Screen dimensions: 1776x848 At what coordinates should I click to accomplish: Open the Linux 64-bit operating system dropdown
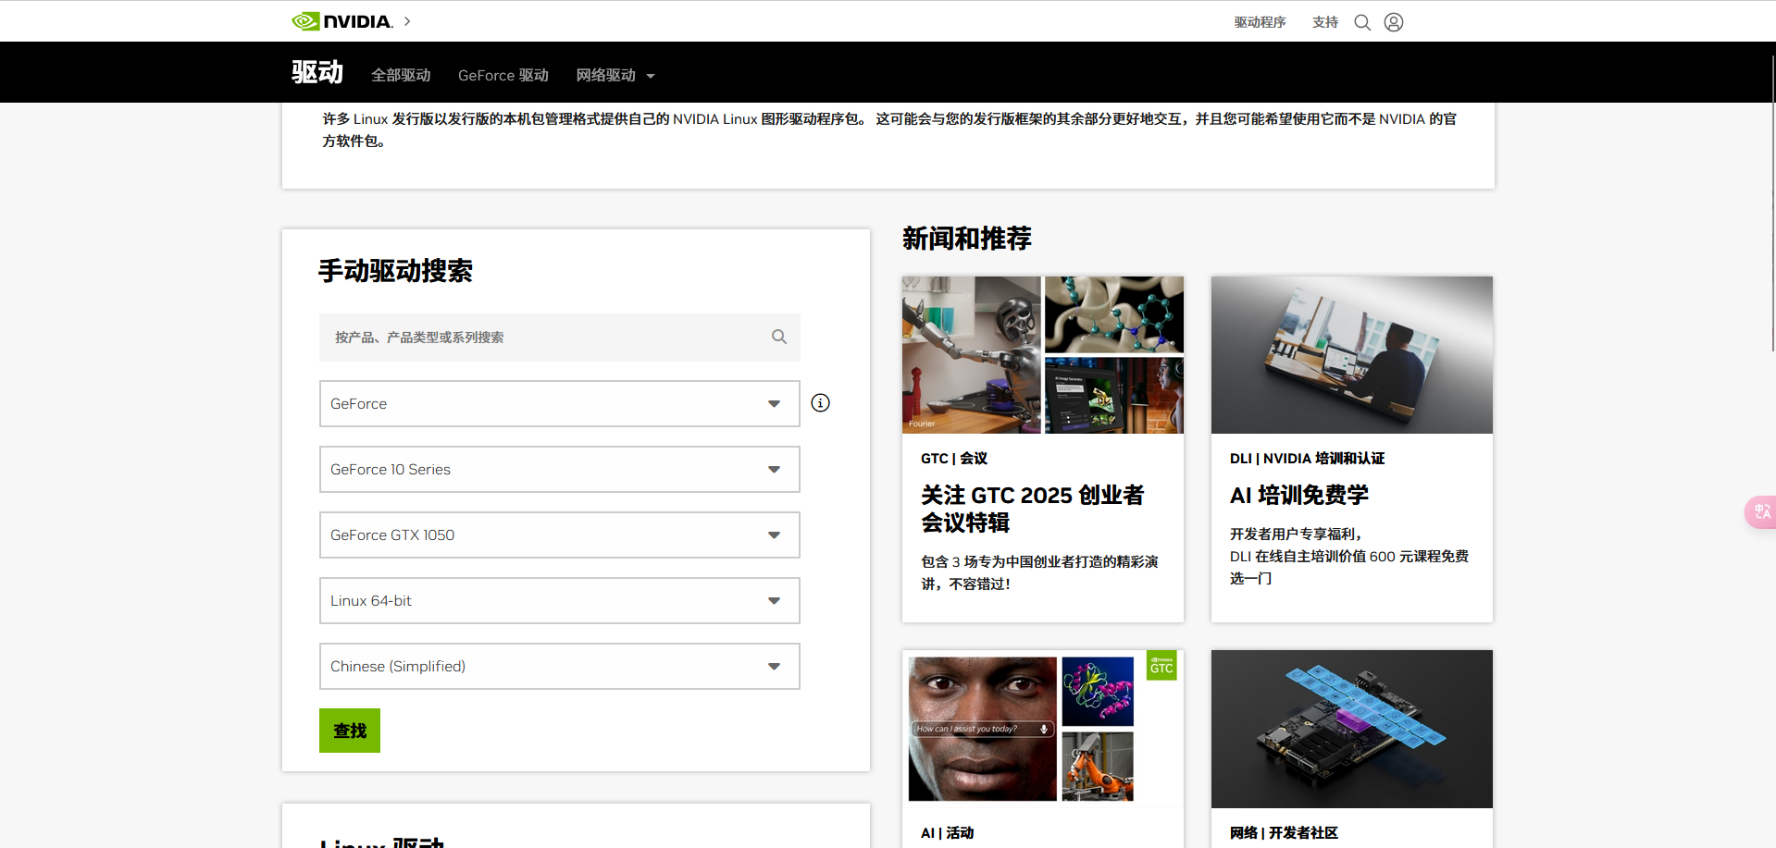tap(560, 601)
